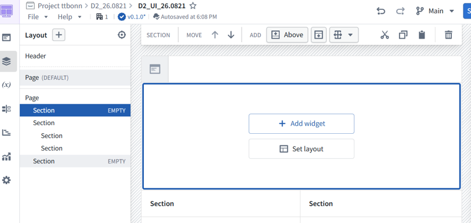The width and height of the screenshot is (471, 223).
Task: Redo the last change
Action: point(400,12)
